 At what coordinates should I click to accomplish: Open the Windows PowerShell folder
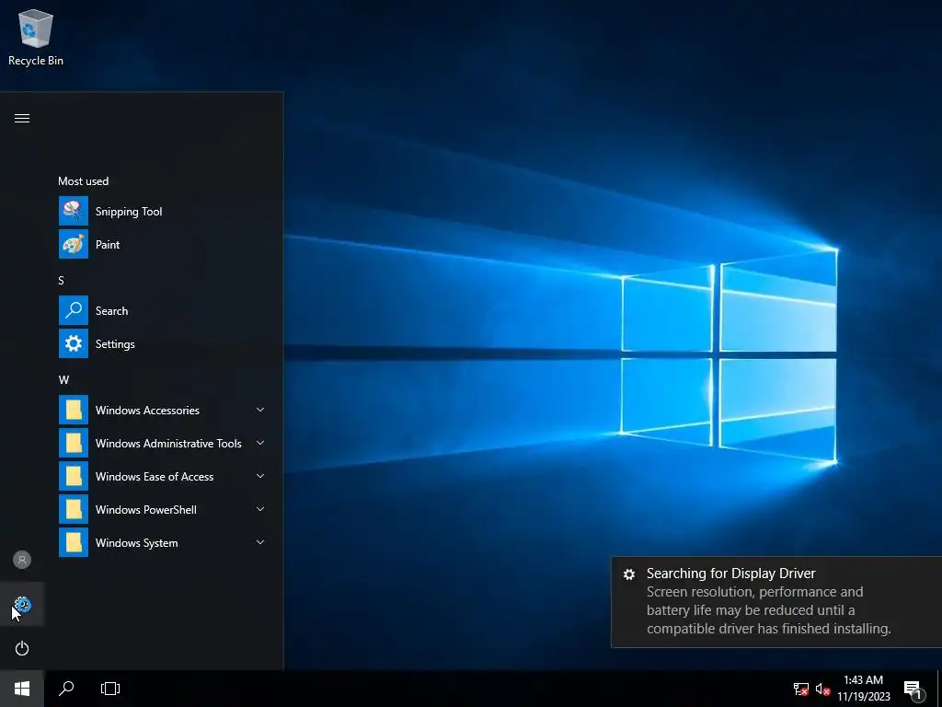(164, 509)
